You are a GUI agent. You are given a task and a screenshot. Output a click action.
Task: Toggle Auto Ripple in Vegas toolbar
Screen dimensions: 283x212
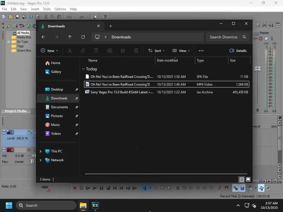tap(250, 188)
